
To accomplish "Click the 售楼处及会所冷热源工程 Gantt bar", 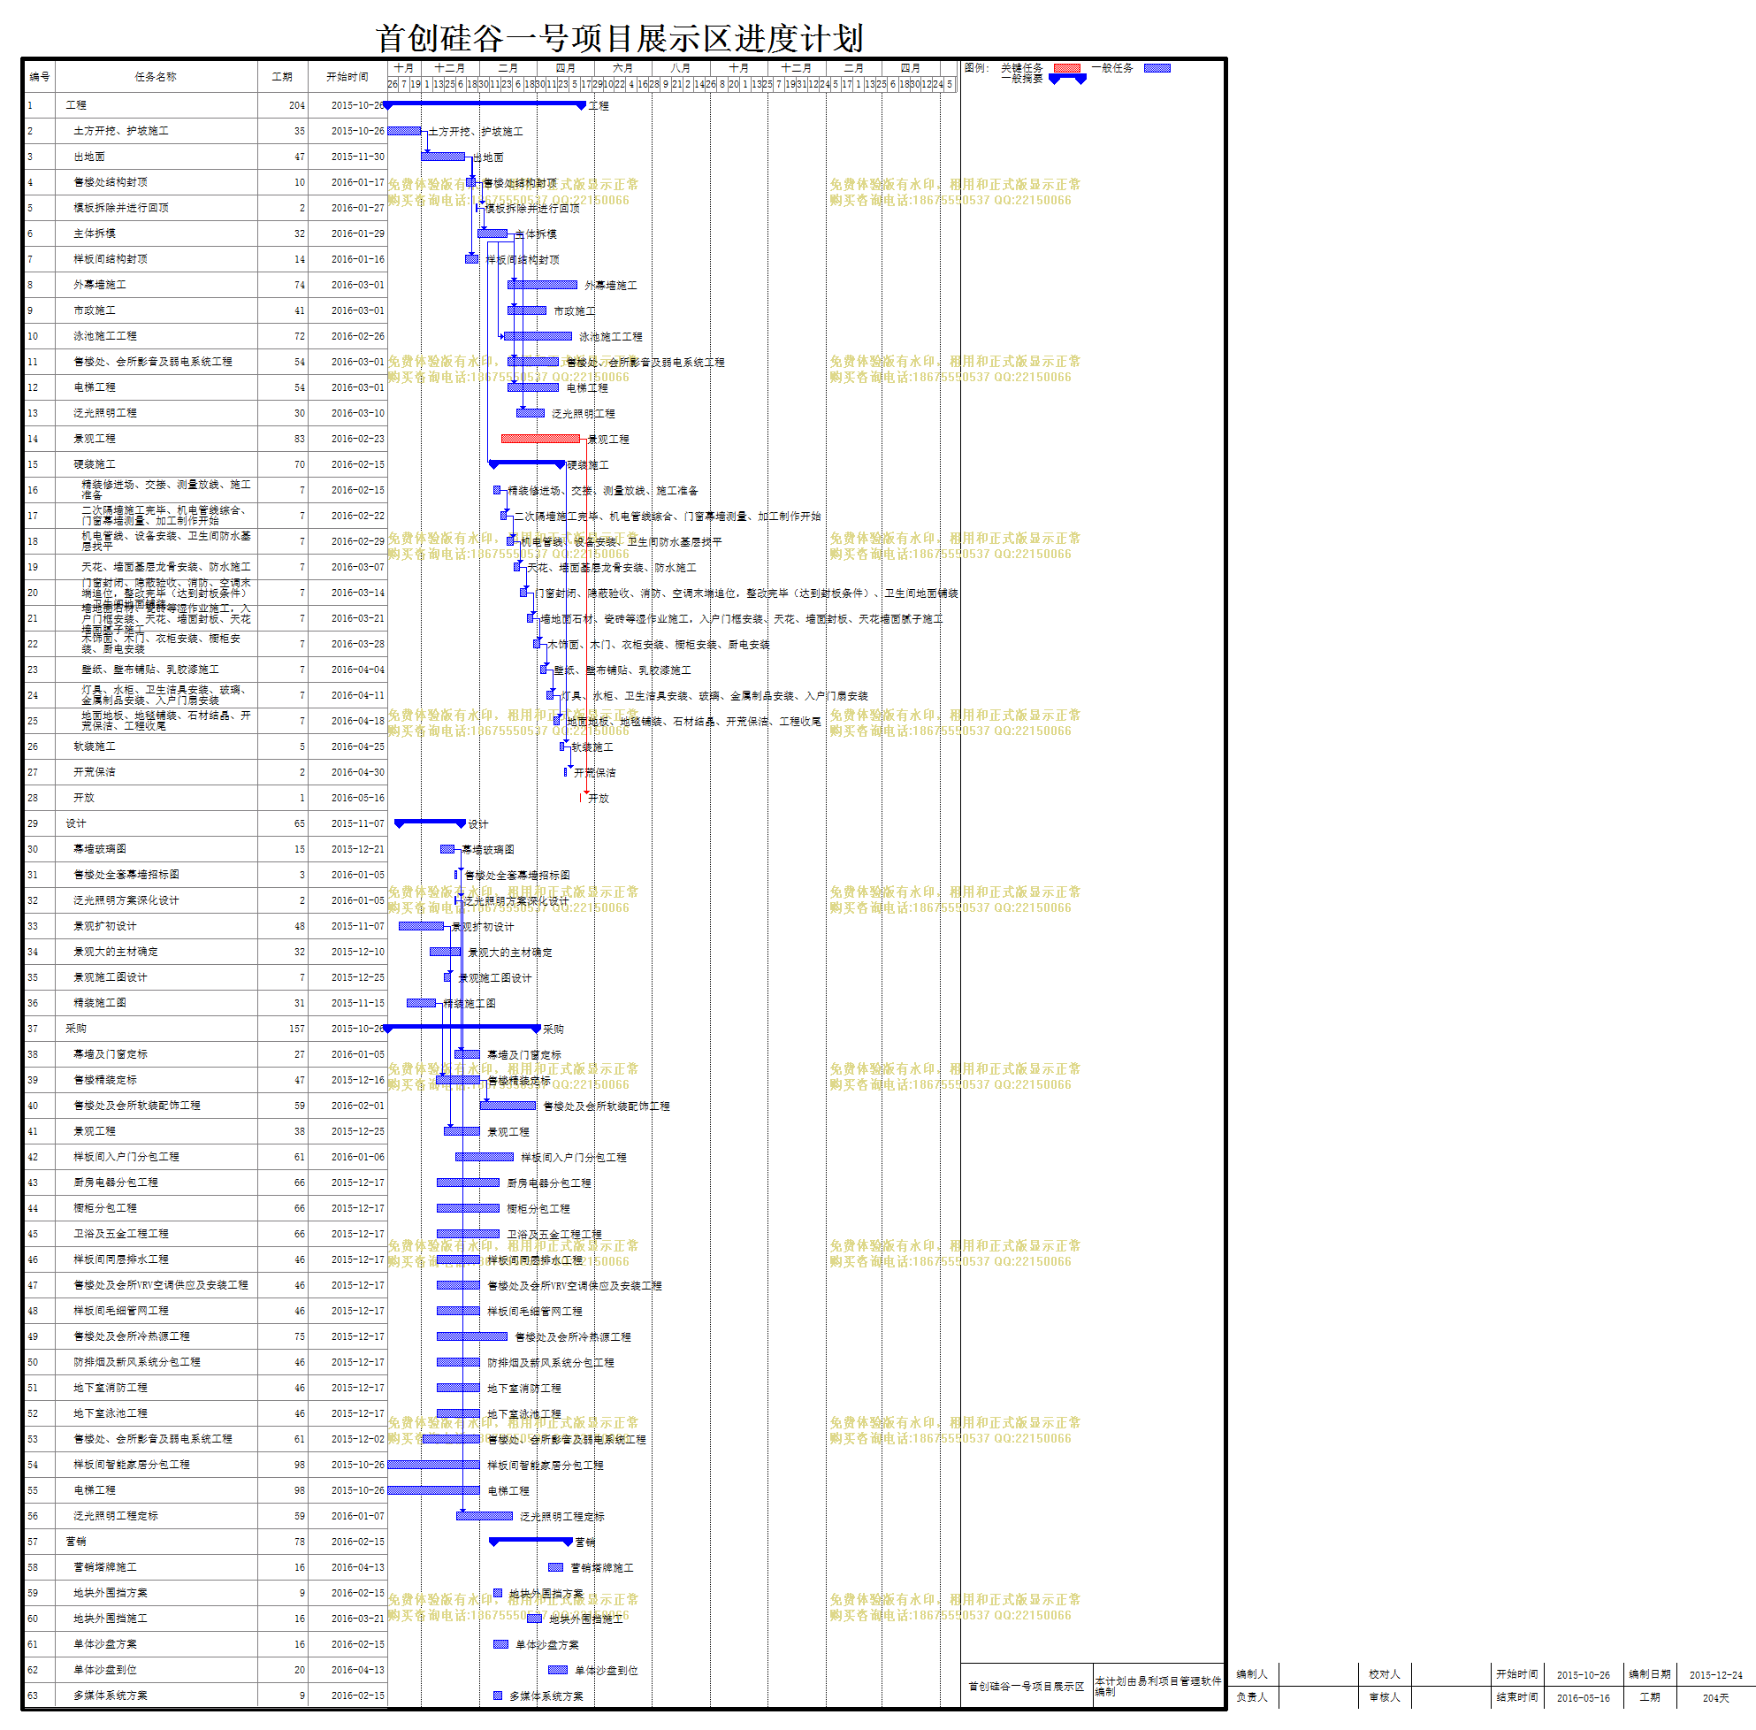I will coord(472,1336).
